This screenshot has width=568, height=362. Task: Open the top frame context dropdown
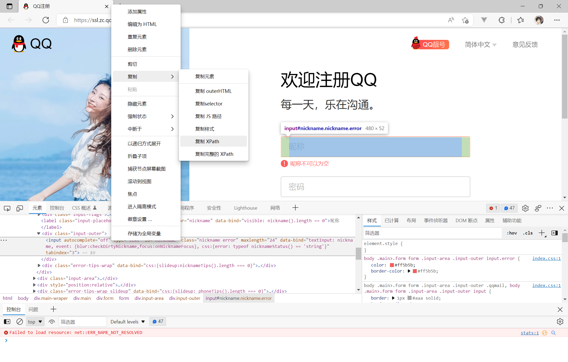[x=35, y=321]
